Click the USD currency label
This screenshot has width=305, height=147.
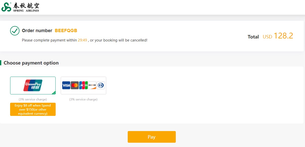coord(267,37)
